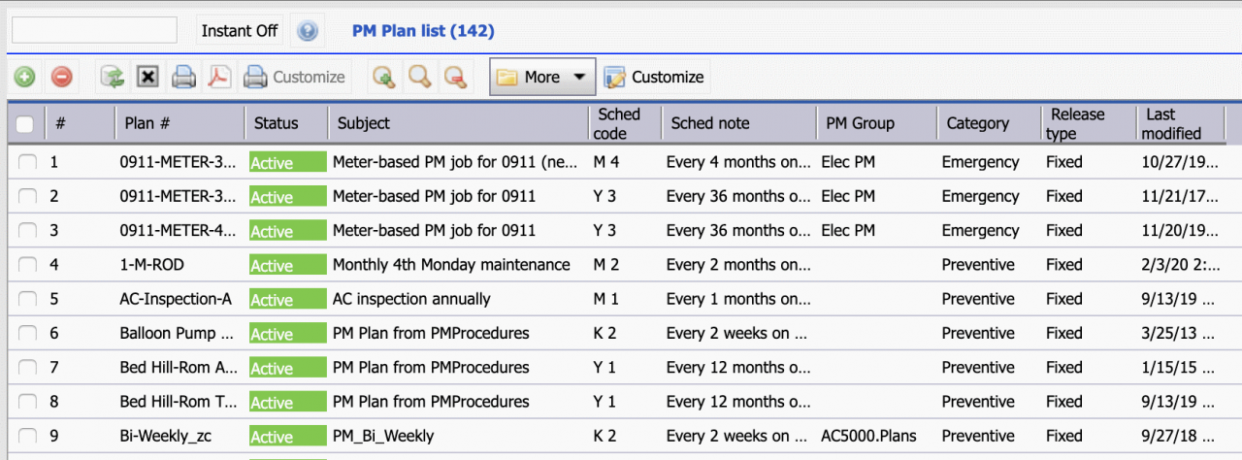Click the magnifier with green plus icon
Screen dimensions: 1242x460
tap(384, 77)
